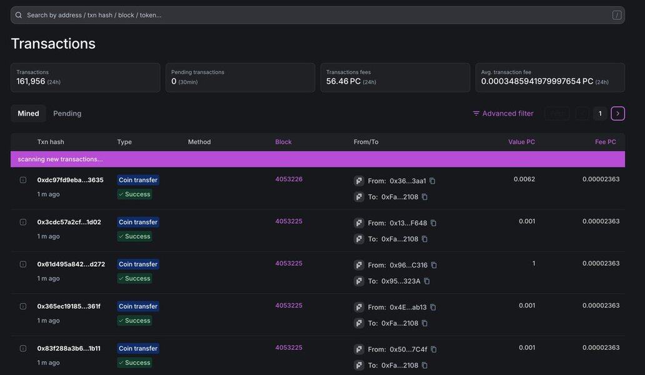
Task: Open info icon for transaction 0xdc97fd9eba...3635
Action: [x=23, y=180]
